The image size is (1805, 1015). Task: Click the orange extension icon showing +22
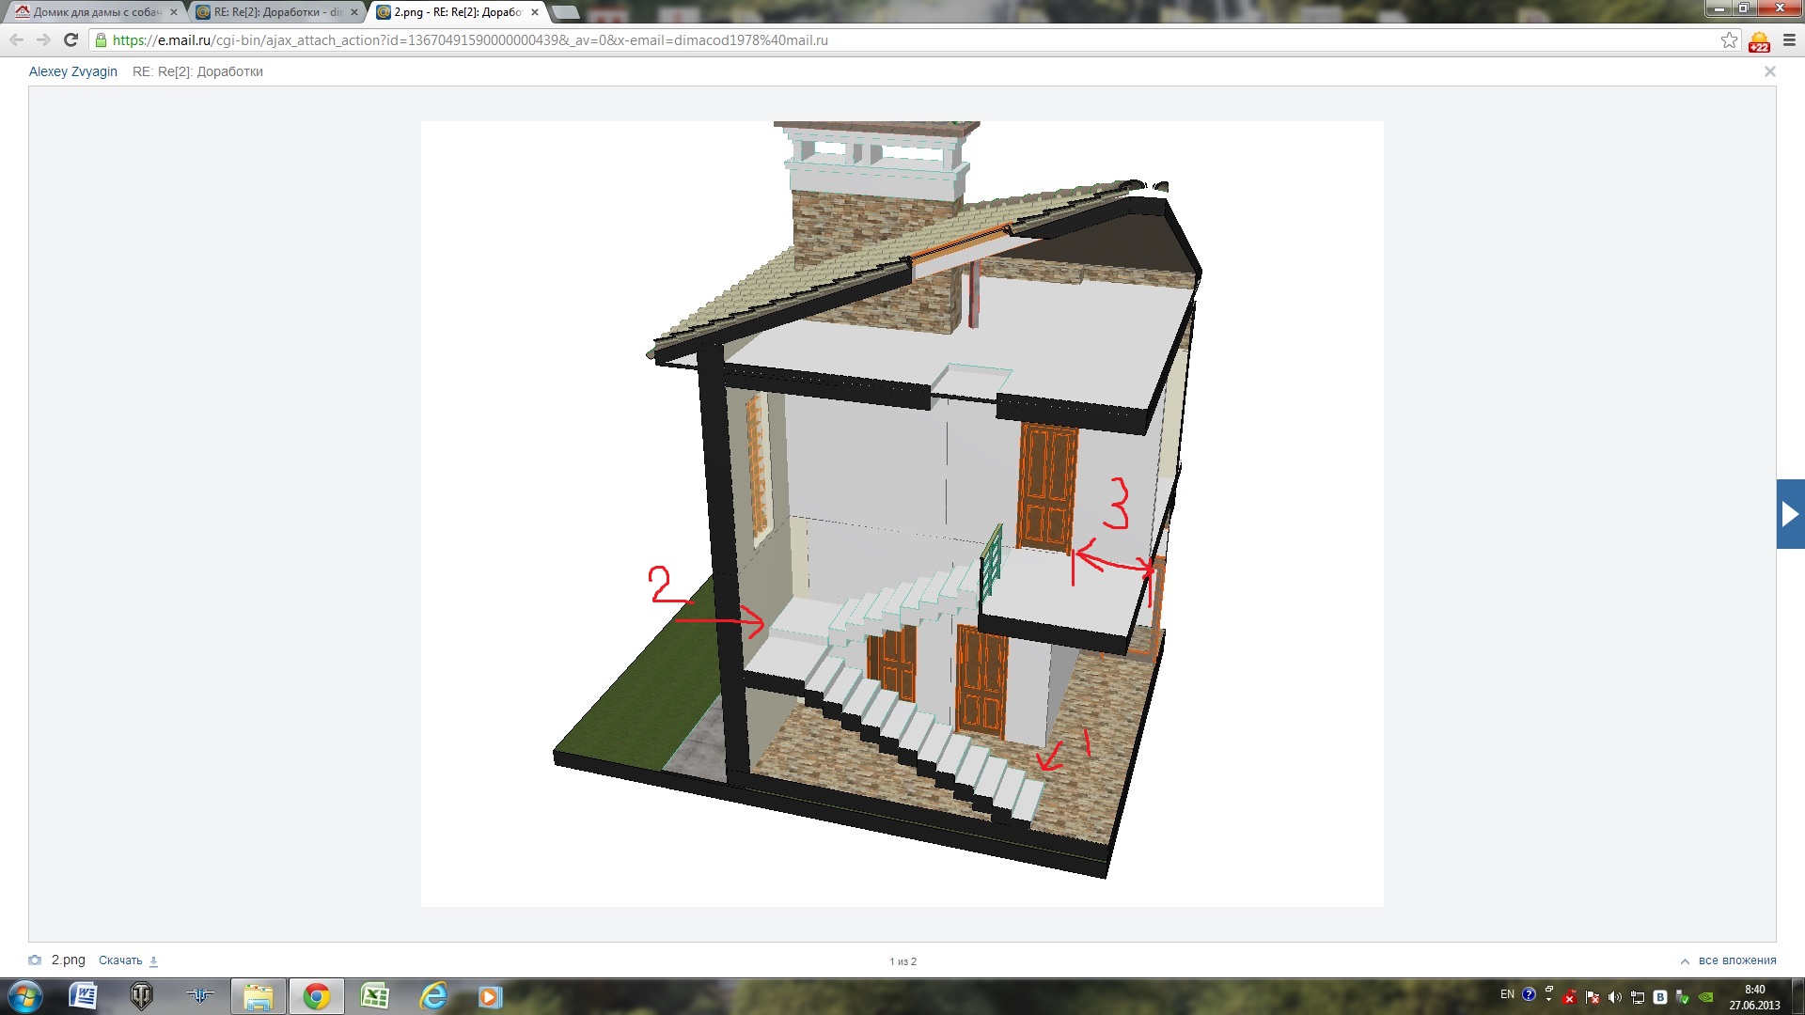pos(1759,41)
